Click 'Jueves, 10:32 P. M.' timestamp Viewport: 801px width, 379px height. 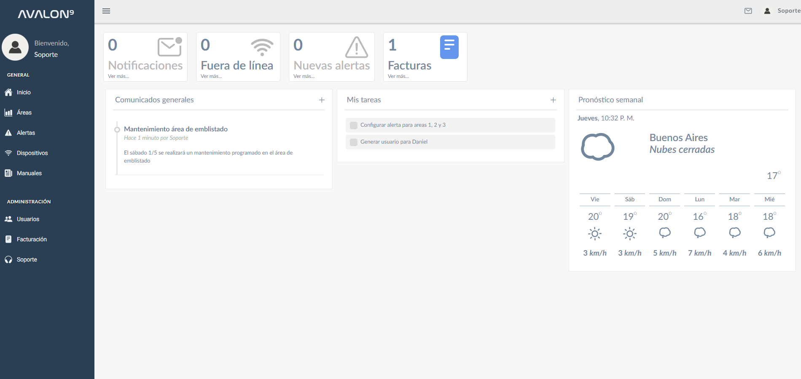pyautogui.click(x=606, y=118)
